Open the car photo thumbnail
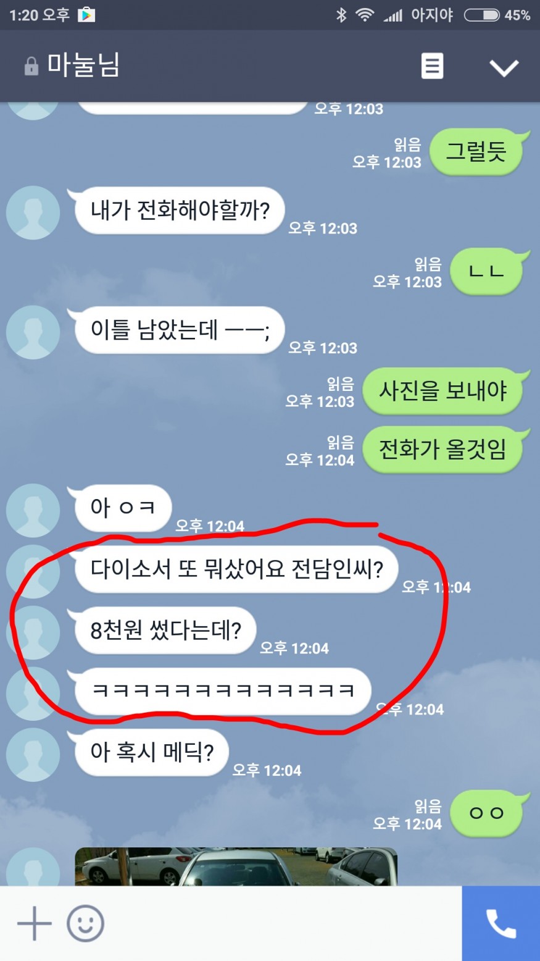The height and width of the screenshot is (961, 540). pos(236,867)
